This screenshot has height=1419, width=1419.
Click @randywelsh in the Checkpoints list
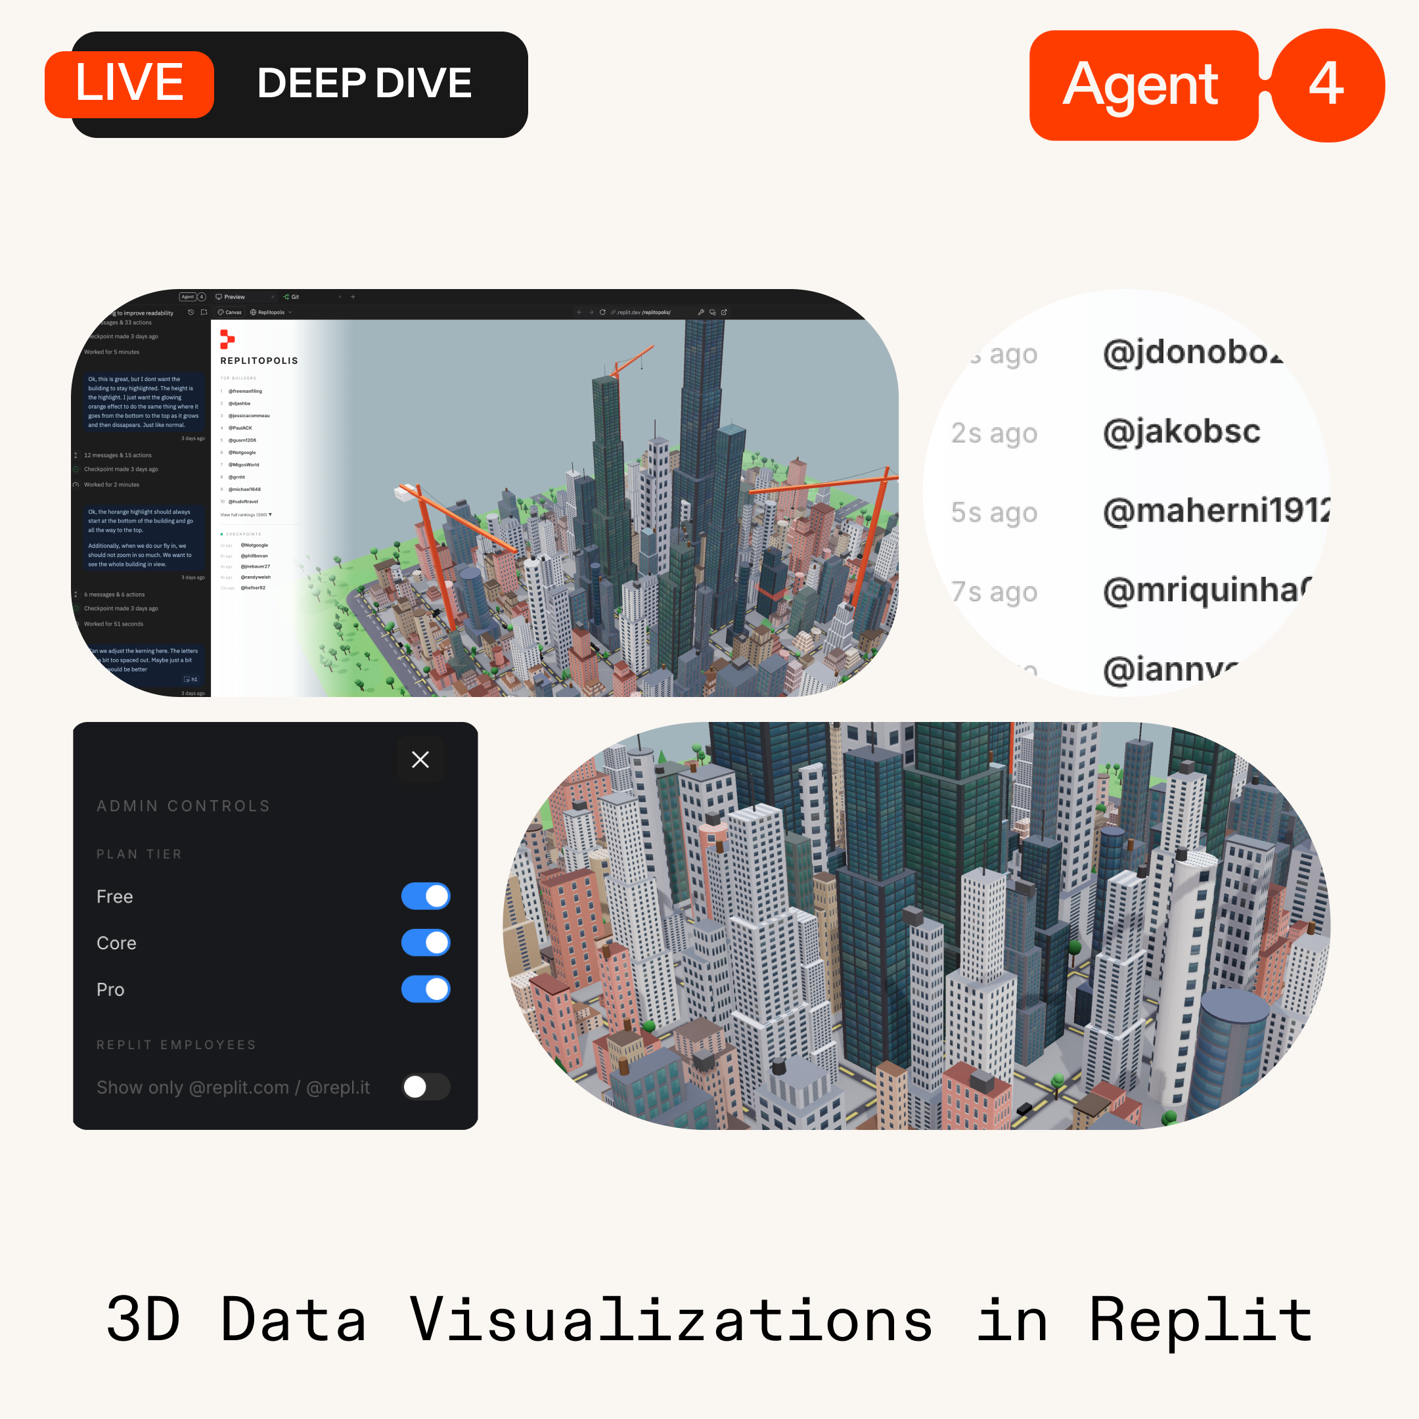(256, 577)
